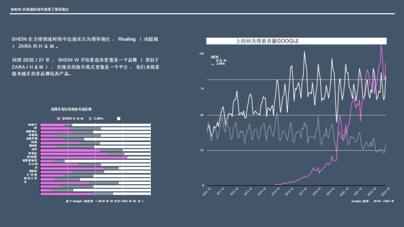Click the bar chart title above the legend
The image size is (404, 227).
[71, 109]
